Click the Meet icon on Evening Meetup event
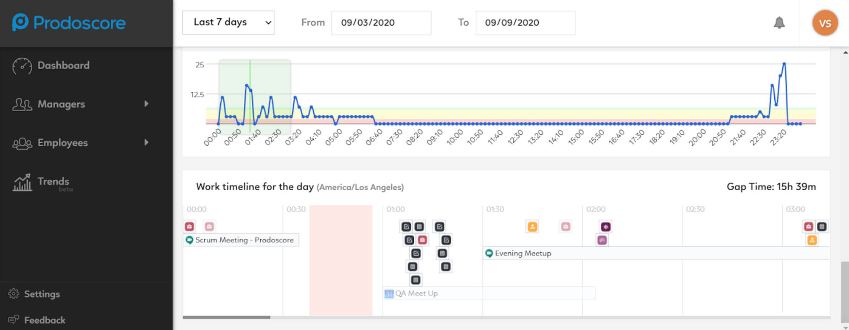Screen dimensions: 849x330 [x=489, y=254]
